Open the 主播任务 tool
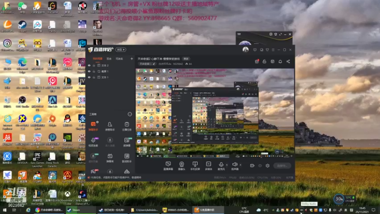The height and width of the screenshot is (214, 380). (126, 126)
